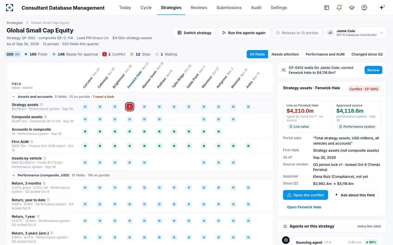Open the table layout icon in the header
Image resolution: width=393 pixels, height=245 pixels.
coord(327,8)
